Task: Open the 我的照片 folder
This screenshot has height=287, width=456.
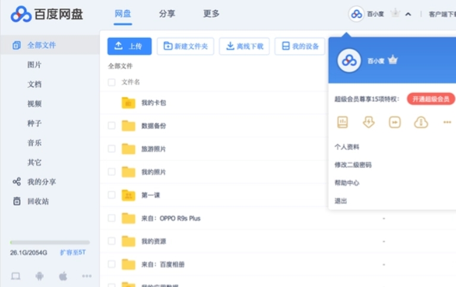Action: pos(154,172)
